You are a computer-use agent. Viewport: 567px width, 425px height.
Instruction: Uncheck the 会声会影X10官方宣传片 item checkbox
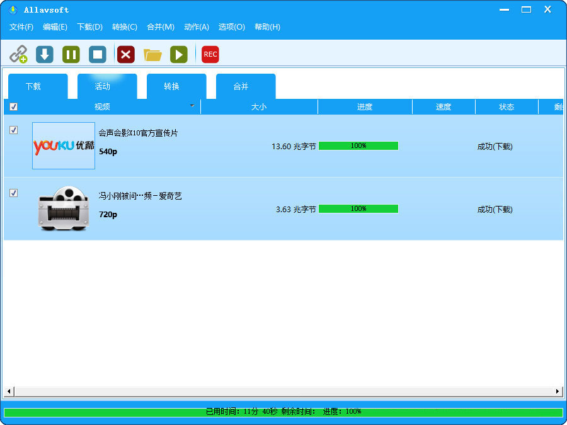pos(13,130)
